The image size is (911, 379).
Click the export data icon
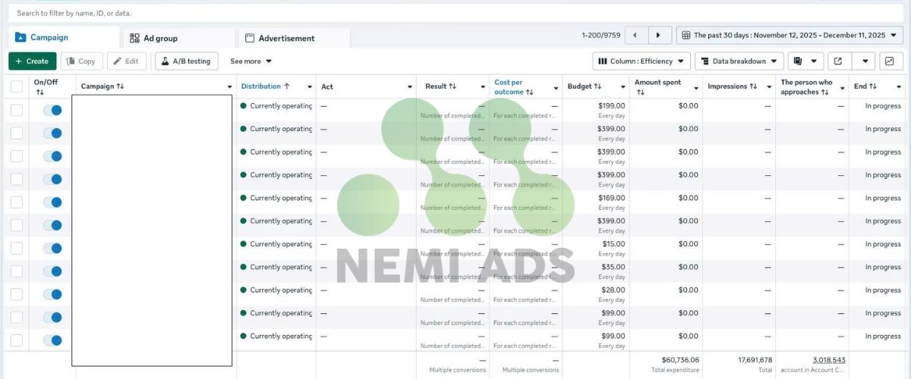pyautogui.click(x=838, y=61)
